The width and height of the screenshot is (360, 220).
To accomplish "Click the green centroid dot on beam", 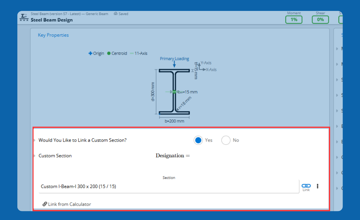I will click(x=174, y=92).
